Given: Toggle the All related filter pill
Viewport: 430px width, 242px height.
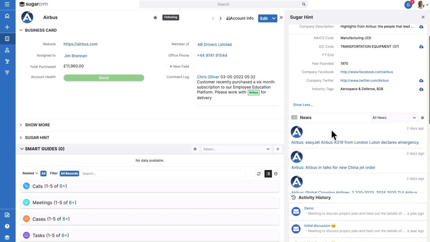Looking at the screenshot, I should click(x=43, y=173).
